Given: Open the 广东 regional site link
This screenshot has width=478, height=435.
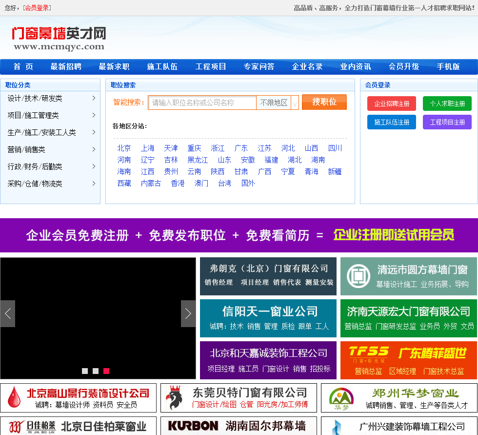Looking at the screenshot, I should [x=241, y=148].
